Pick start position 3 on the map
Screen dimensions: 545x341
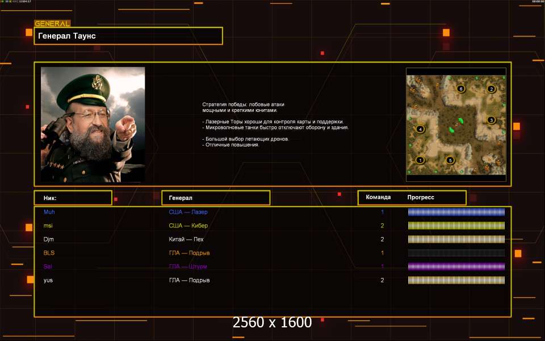point(492,120)
